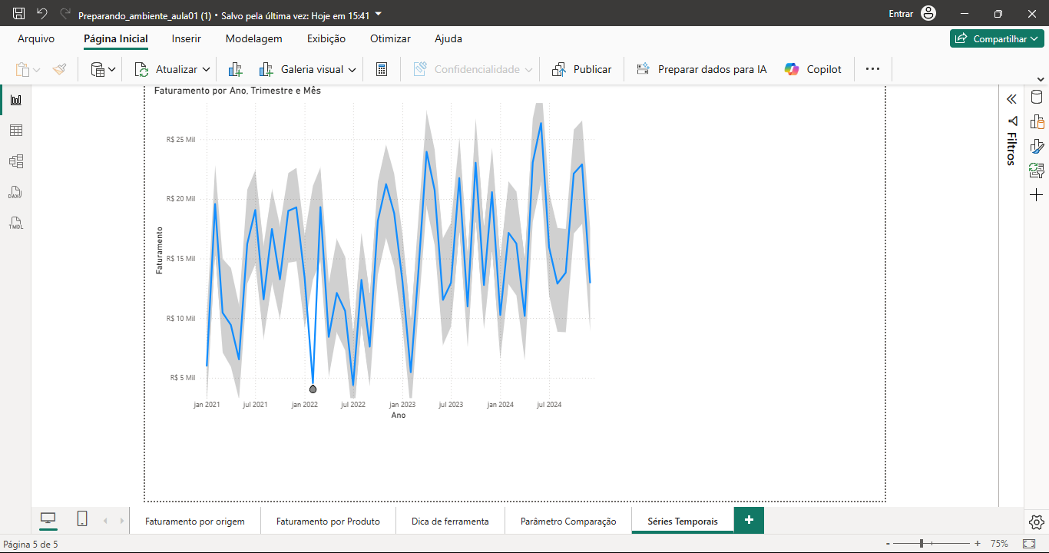Click the Publicar button
This screenshot has width=1049, height=553.
pyautogui.click(x=582, y=69)
